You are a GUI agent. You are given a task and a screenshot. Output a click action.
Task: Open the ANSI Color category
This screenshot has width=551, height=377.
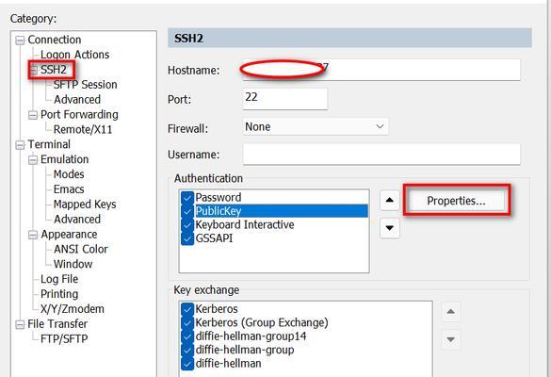coord(80,250)
